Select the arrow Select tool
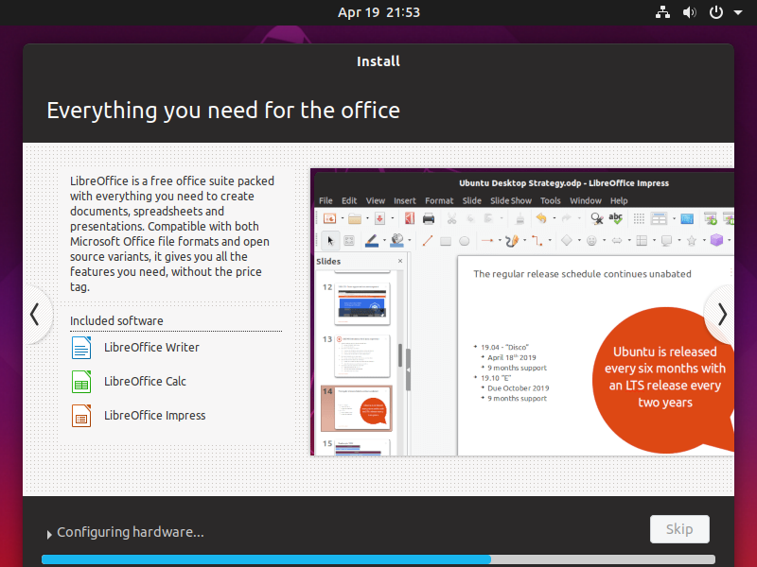757x567 pixels. tap(330, 240)
